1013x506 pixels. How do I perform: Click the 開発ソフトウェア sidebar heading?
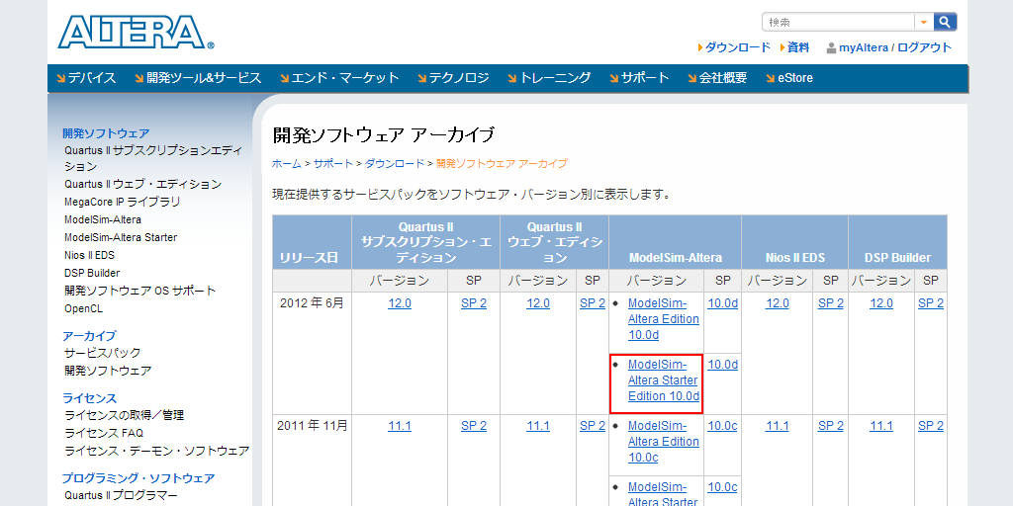pyautogui.click(x=106, y=133)
